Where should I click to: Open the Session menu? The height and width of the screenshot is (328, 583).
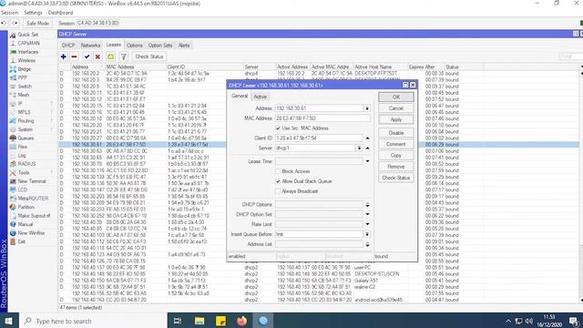[x=9, y=13]
